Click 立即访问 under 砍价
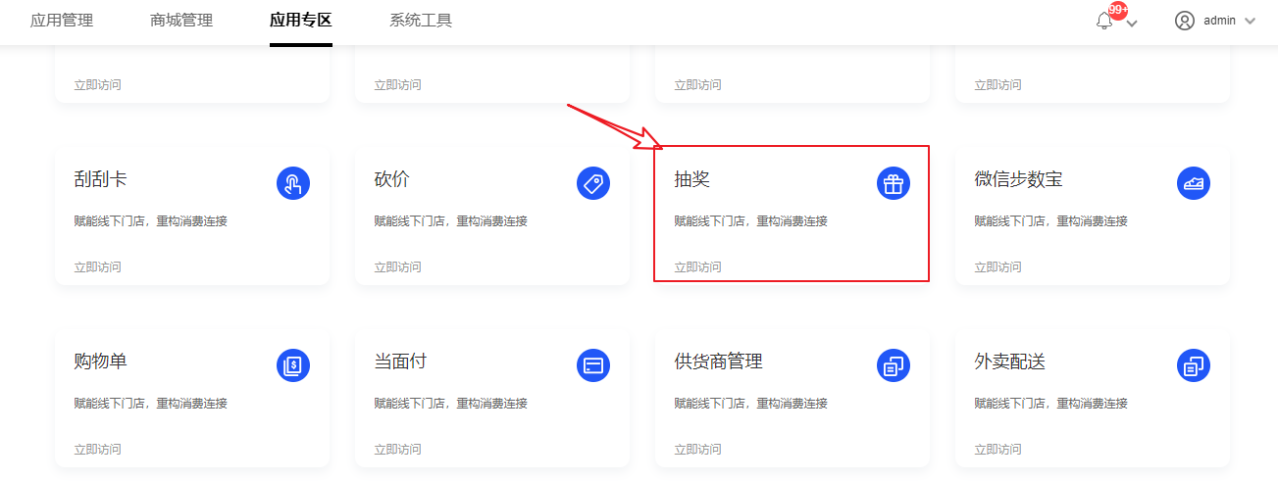This screenshot has width=1278, height=482. [x=398, y=266]
